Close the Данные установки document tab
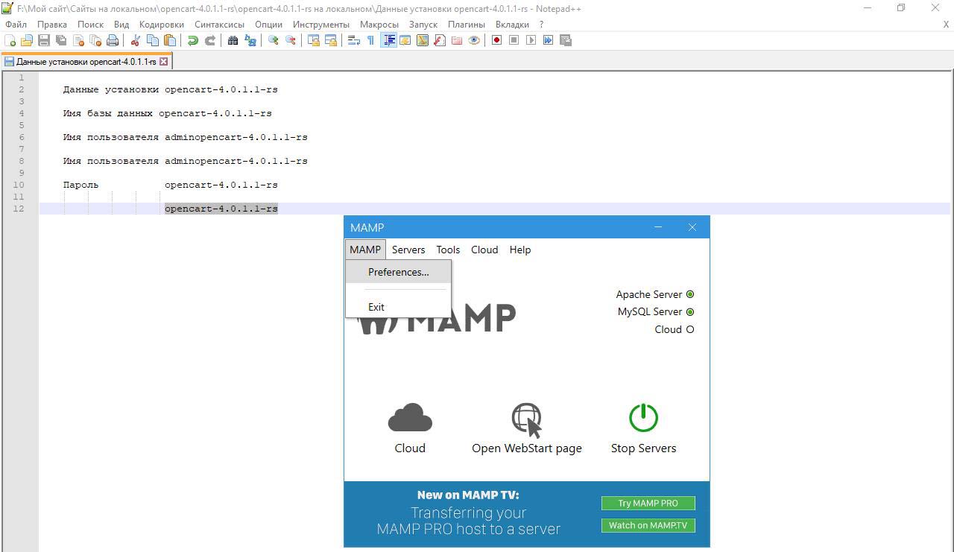 [x=164, y=62]
